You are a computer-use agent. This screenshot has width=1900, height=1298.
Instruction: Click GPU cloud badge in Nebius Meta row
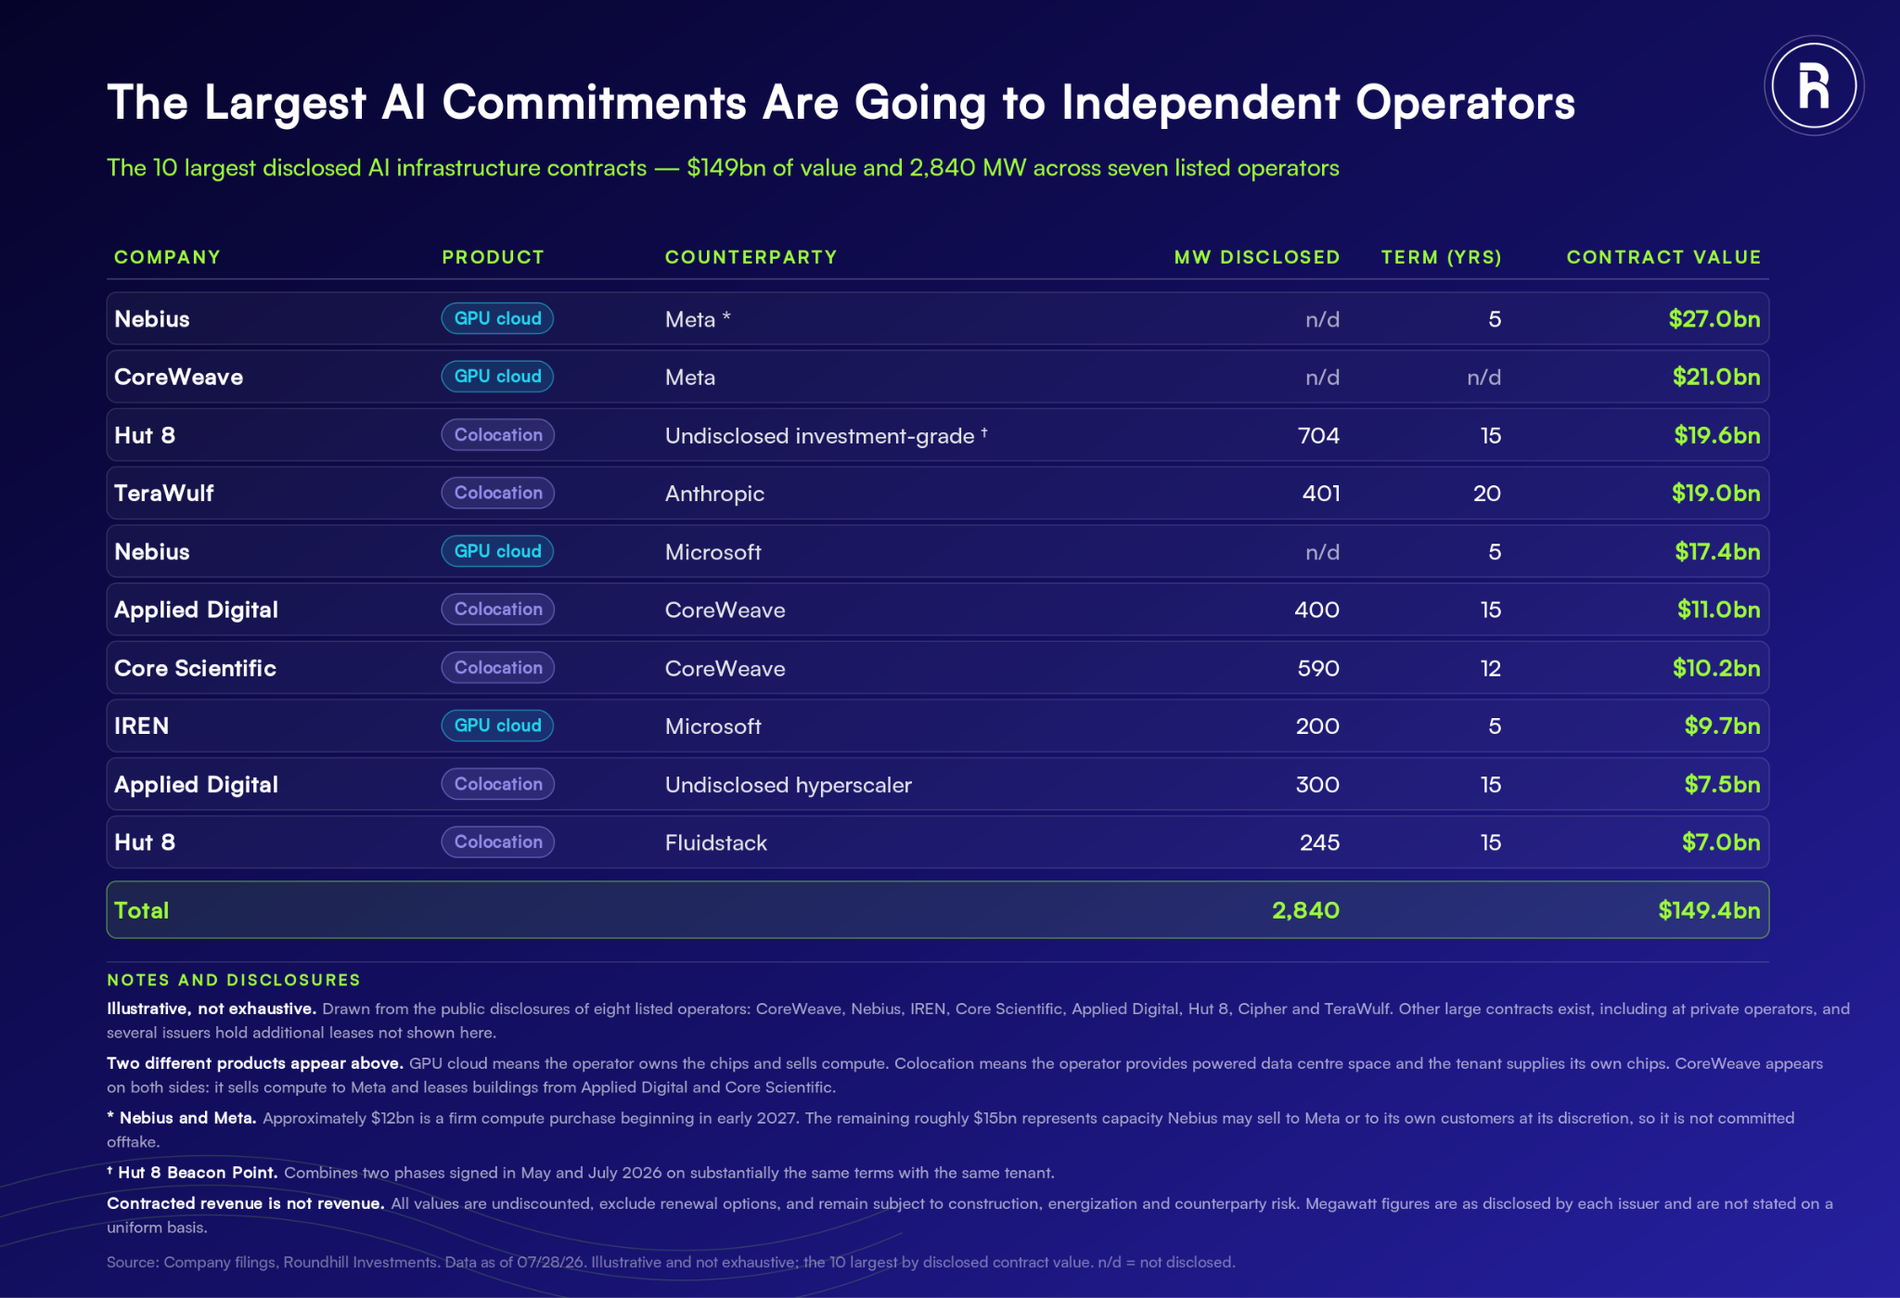coord(497,318)
